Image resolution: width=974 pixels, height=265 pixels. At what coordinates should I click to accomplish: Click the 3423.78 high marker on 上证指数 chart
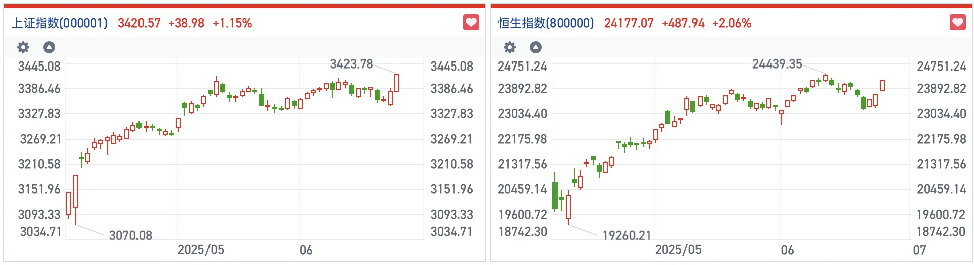click(351, 64)
